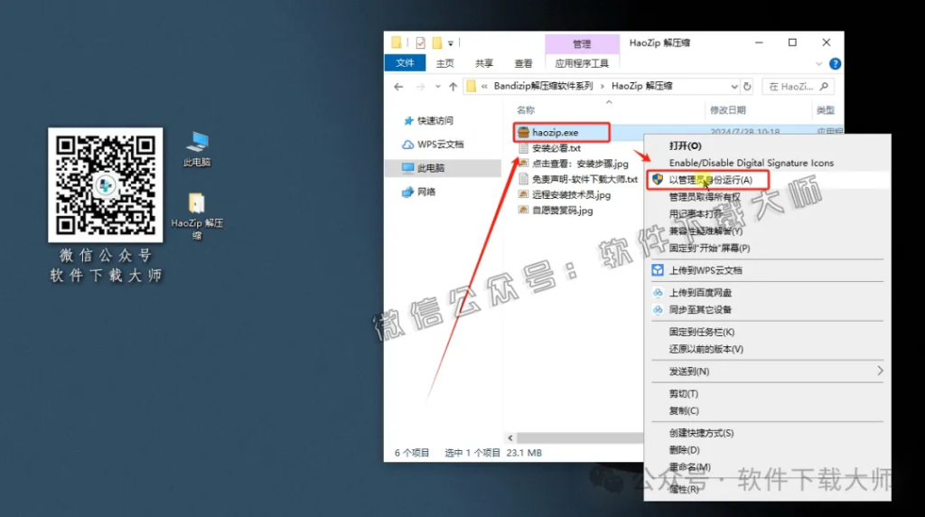This screenshot has height=517, width=925.
Task: Choose 创建快捷方式(S)
Action: [767, 433]
